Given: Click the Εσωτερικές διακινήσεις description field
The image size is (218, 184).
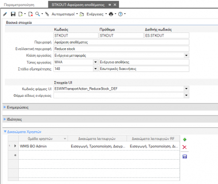Looking at the screenshot, I should pos(144,69).
